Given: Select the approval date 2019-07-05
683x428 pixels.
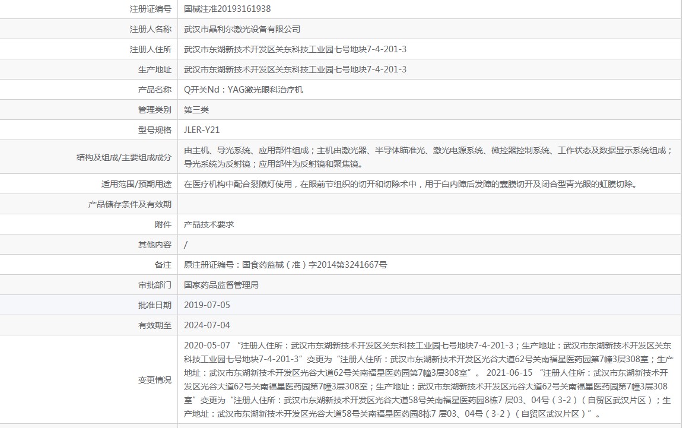Looking at the screenshot, I should click(207, 305).
